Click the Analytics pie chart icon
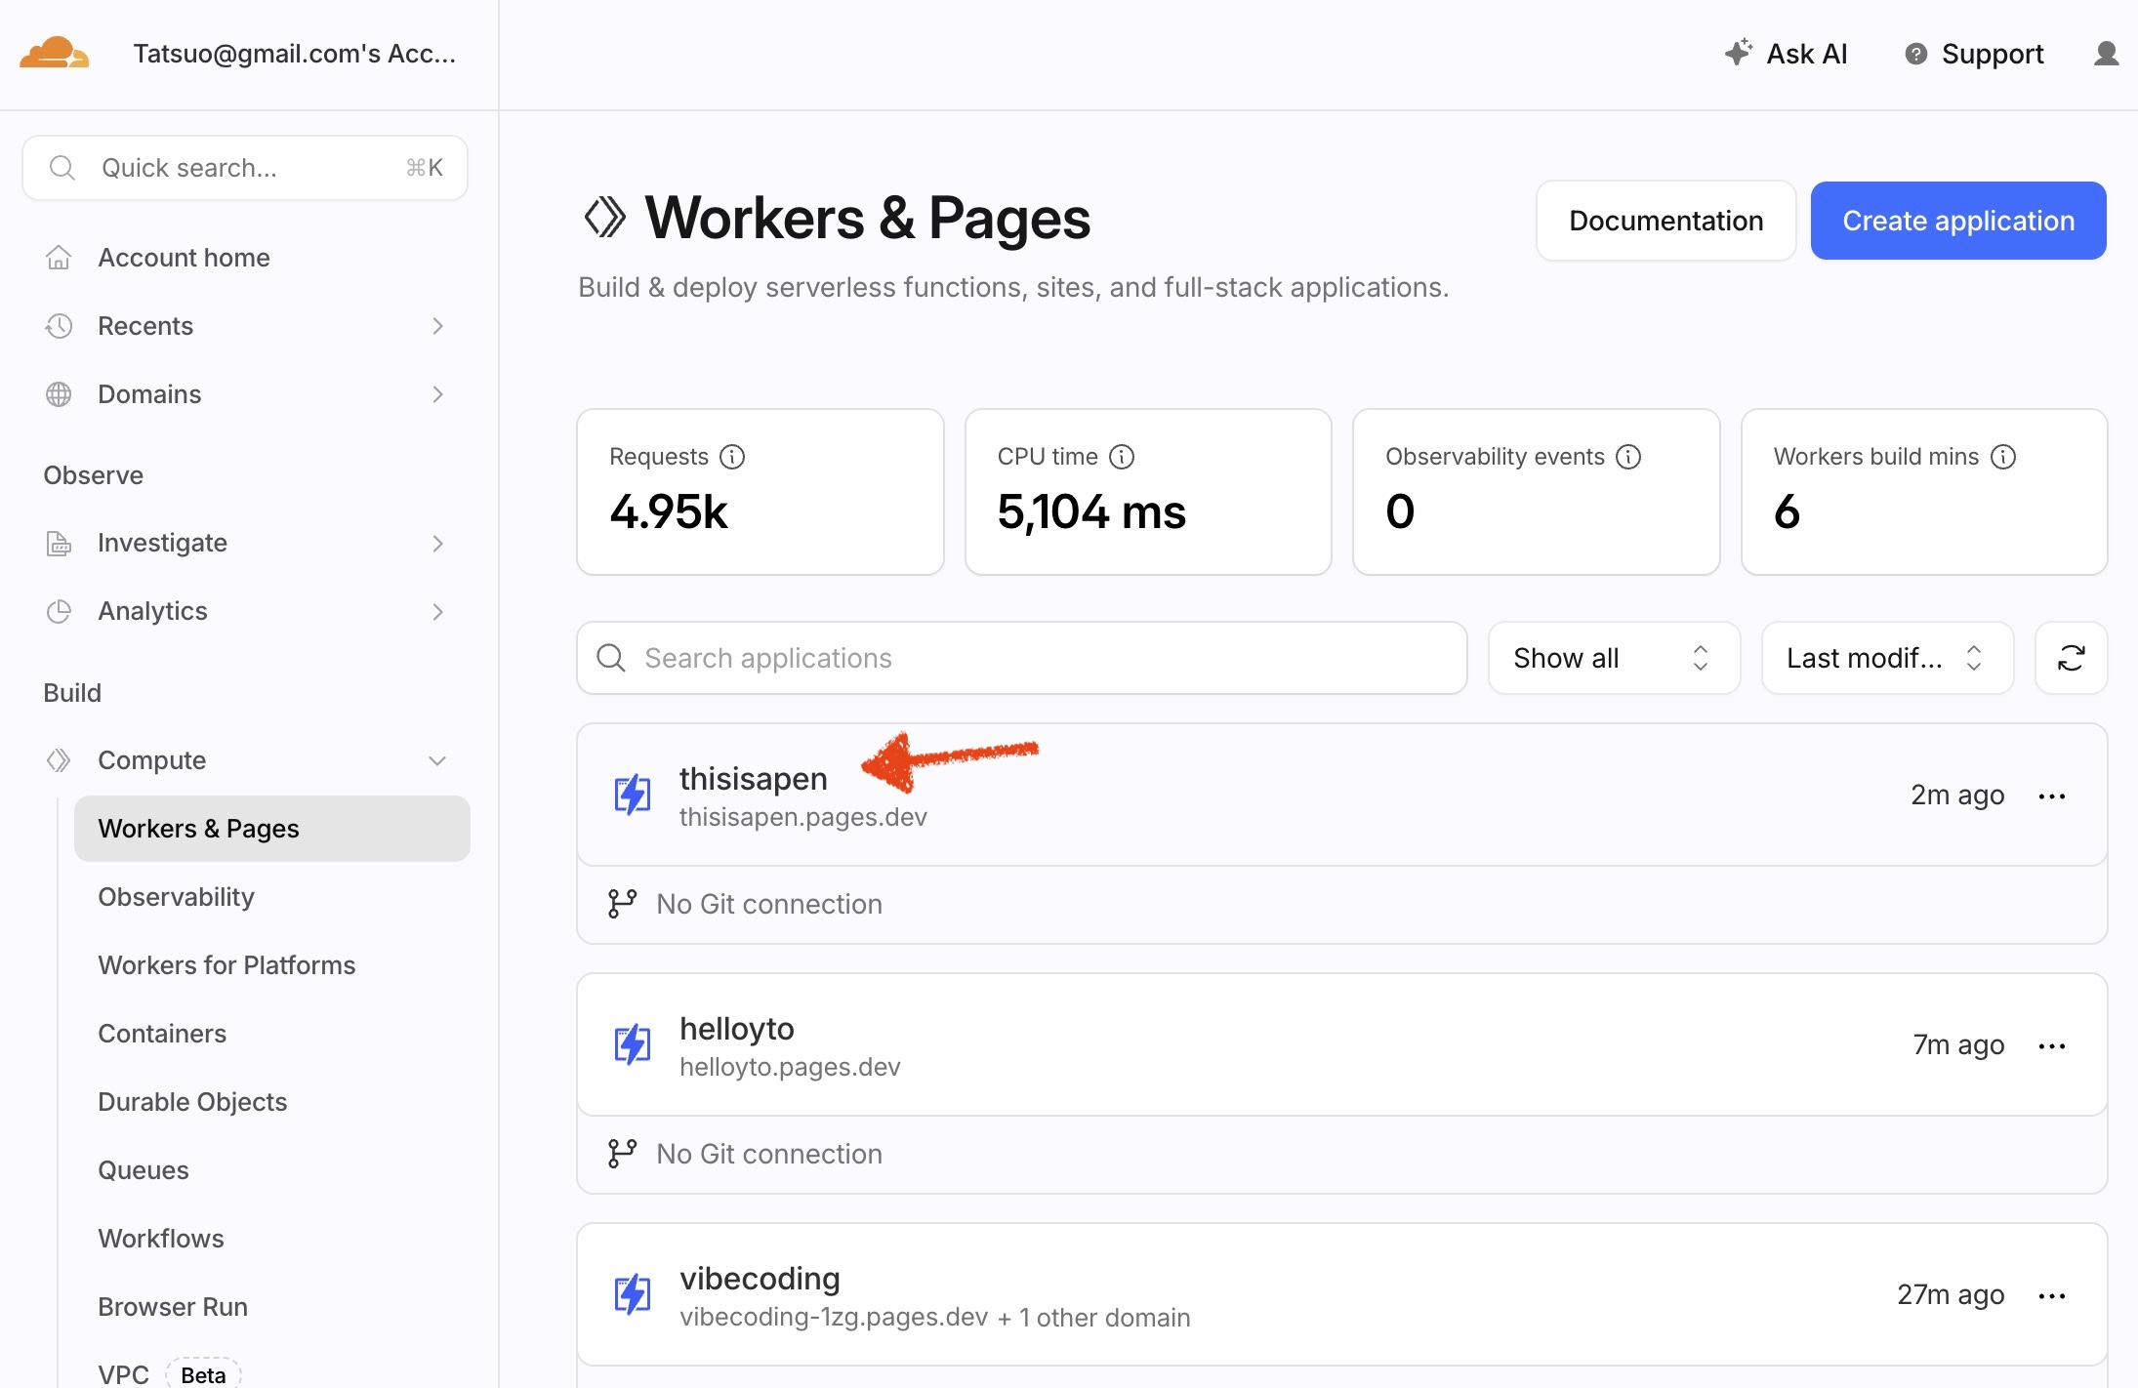Viewport: 2138px width, 1388px height. point(59,611)
